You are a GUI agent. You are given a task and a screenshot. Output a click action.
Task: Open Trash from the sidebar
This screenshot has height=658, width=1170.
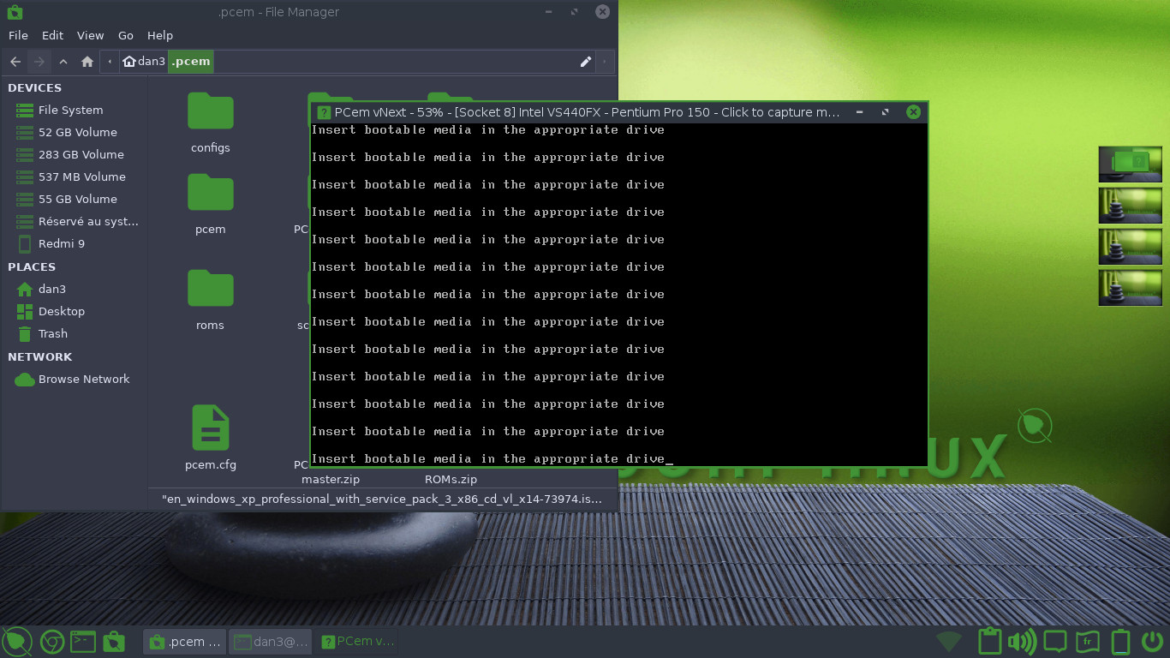(x=55, y=333)
